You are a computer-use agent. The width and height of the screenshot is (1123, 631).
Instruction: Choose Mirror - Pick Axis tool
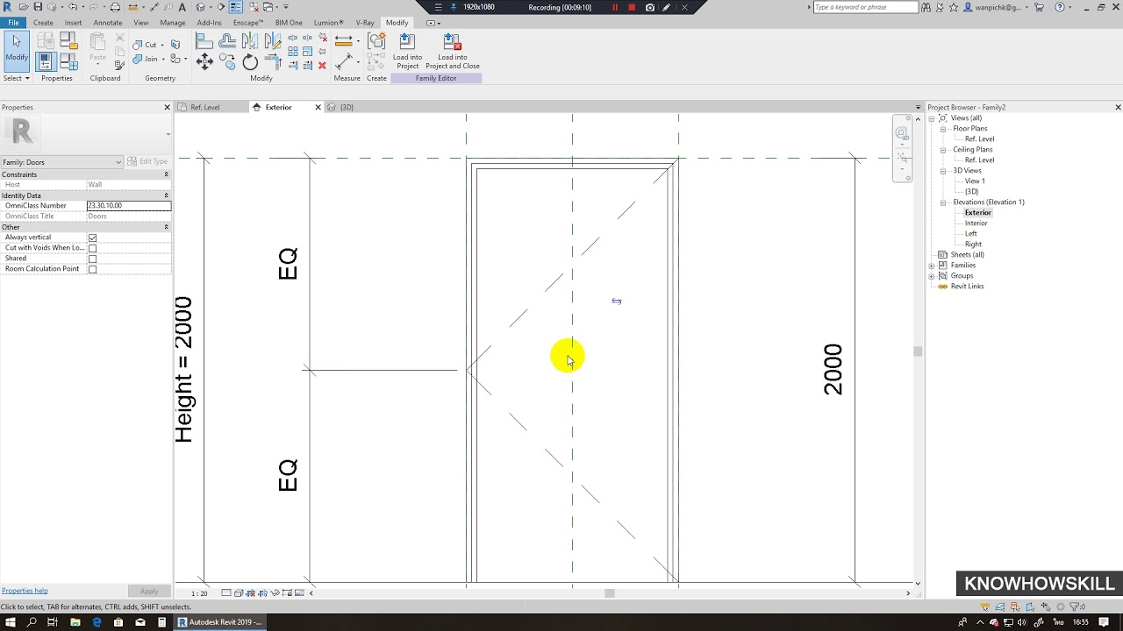coord(251,40)
